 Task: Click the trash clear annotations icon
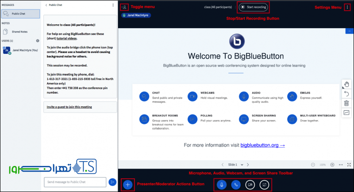coord(346,103)
